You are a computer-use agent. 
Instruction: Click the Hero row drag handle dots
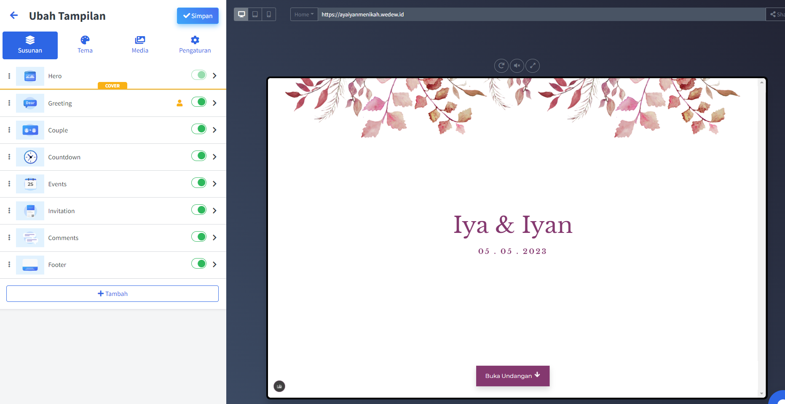tap(9, 76)
